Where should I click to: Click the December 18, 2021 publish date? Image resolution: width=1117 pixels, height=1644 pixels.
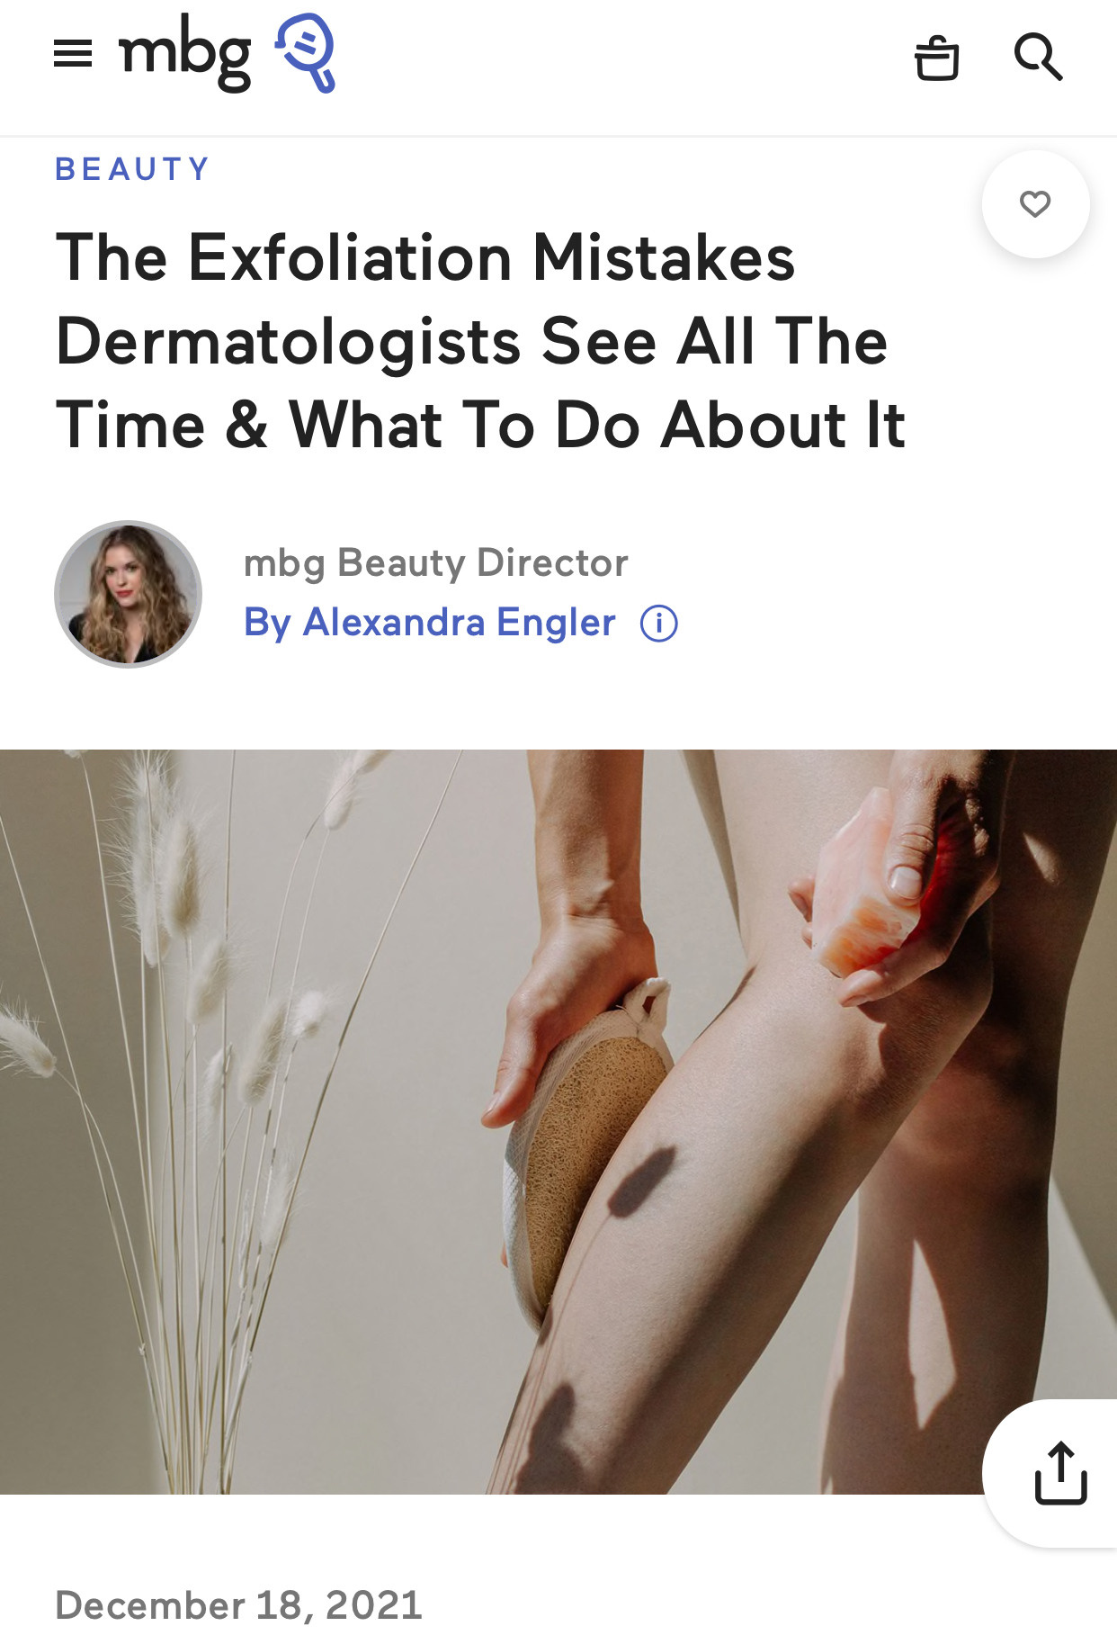238,1605
